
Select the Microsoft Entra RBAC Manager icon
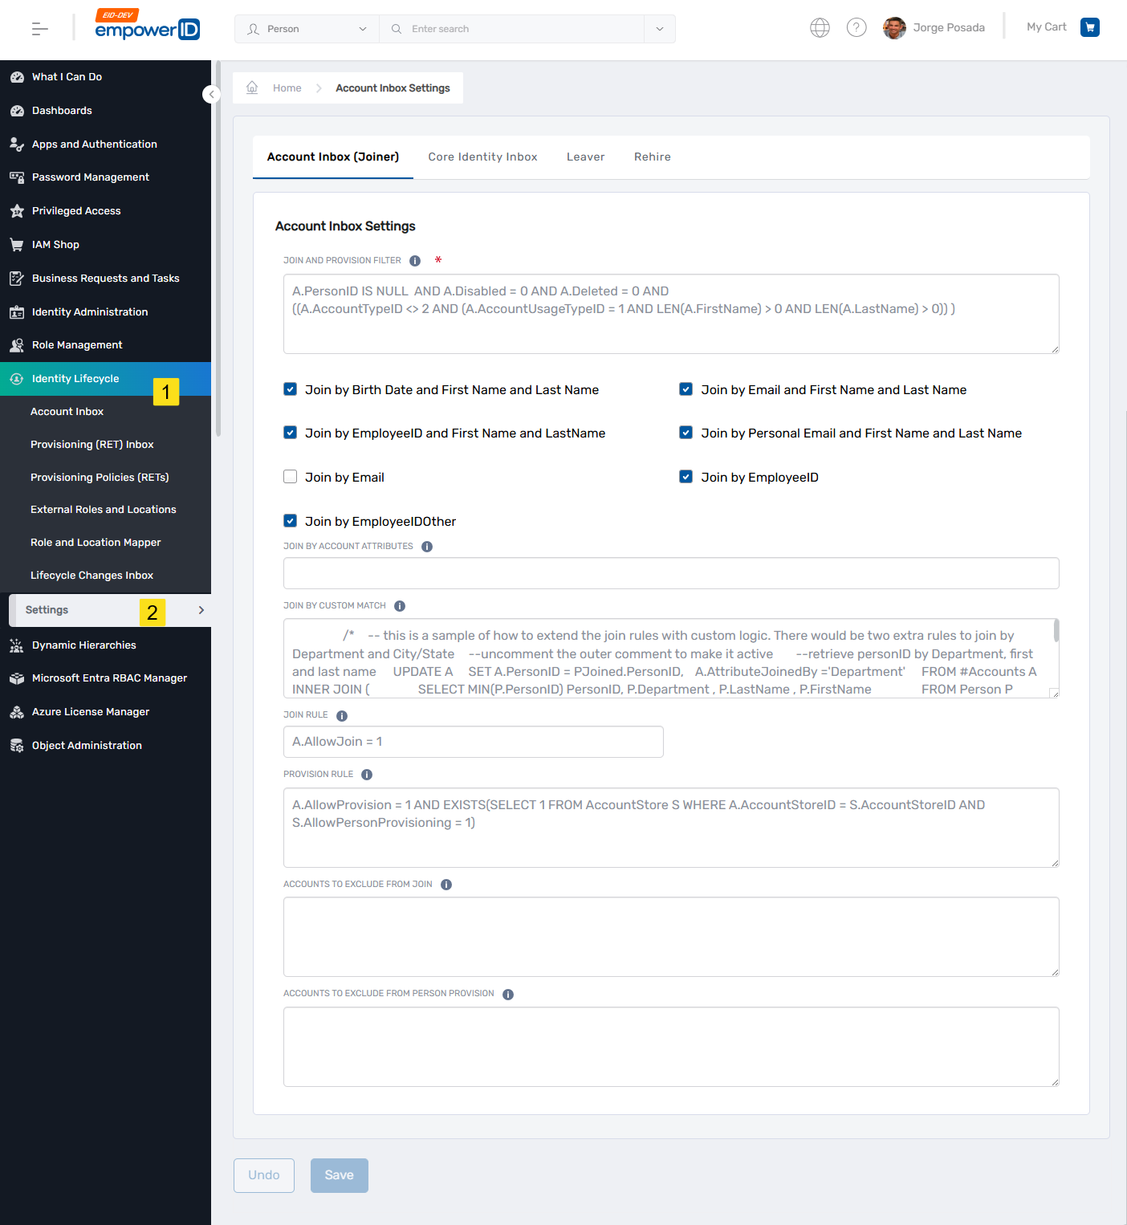18,678
